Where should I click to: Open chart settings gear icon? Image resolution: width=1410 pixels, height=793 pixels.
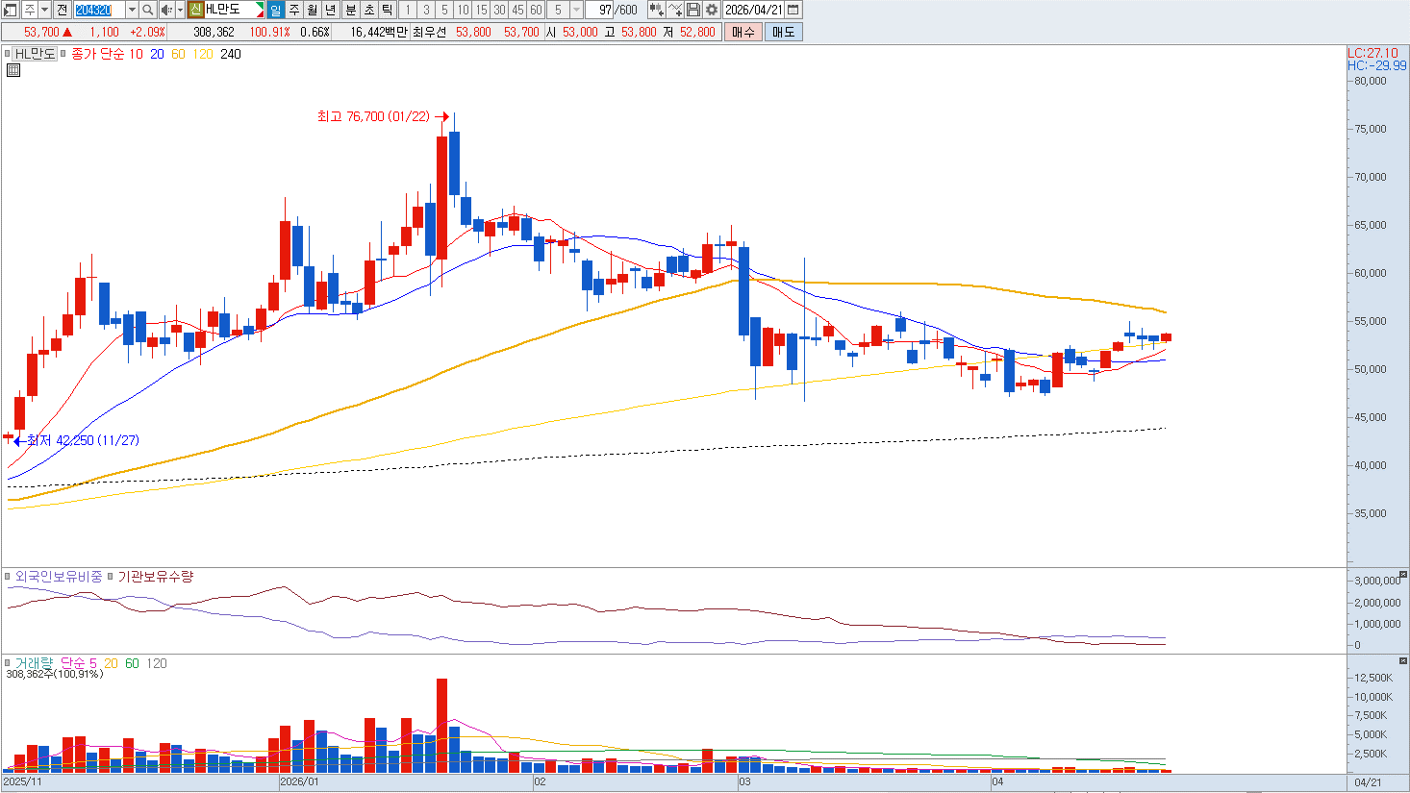(712, 10)
